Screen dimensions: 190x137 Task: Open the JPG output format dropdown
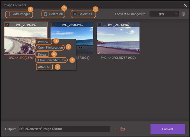coord(164,14)
